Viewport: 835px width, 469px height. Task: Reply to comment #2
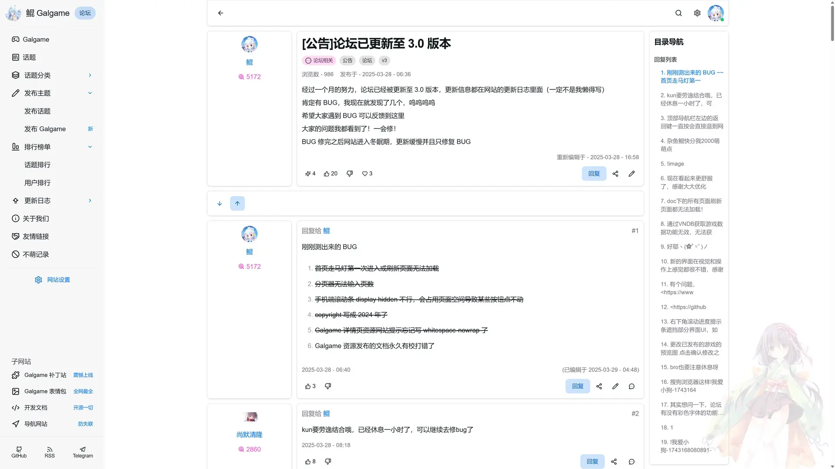pyautogui.click(x=592, y=462)
